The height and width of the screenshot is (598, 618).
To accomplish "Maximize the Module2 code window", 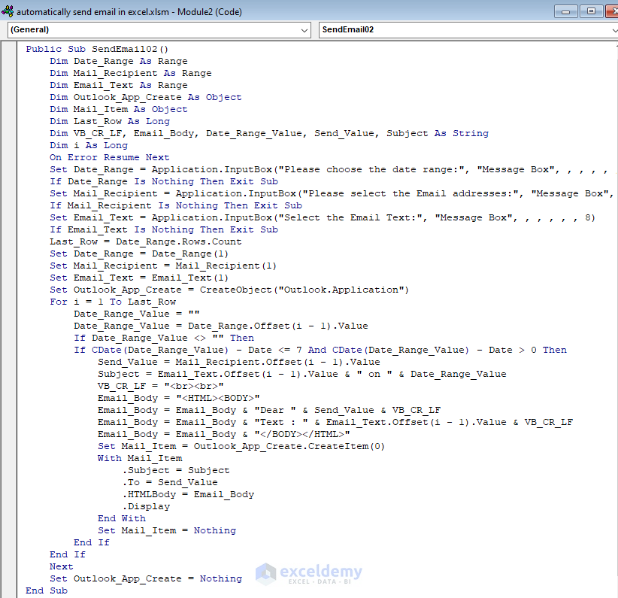I will tap(591, 11).
